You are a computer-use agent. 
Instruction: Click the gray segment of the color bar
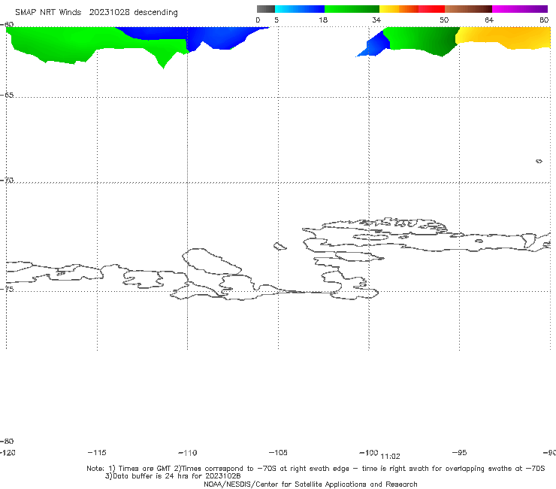[265, 9]
